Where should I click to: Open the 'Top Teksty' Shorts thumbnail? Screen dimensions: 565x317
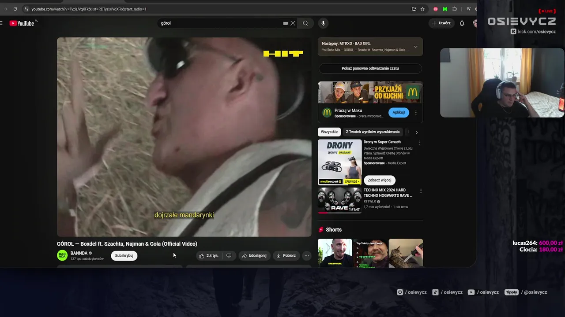point(370,253)
